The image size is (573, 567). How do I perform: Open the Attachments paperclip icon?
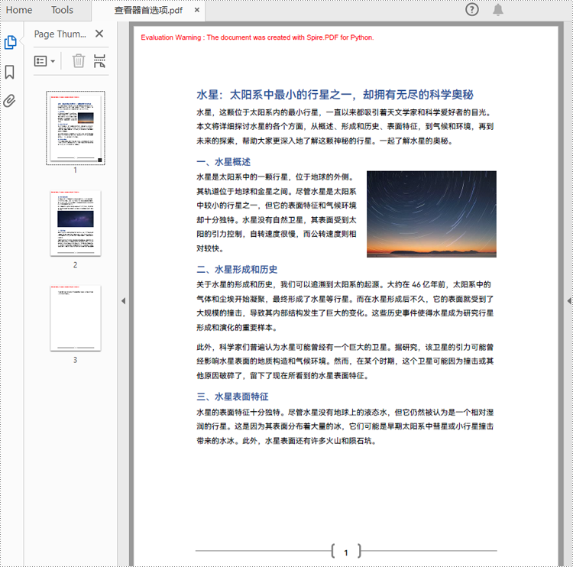[9, 101]
